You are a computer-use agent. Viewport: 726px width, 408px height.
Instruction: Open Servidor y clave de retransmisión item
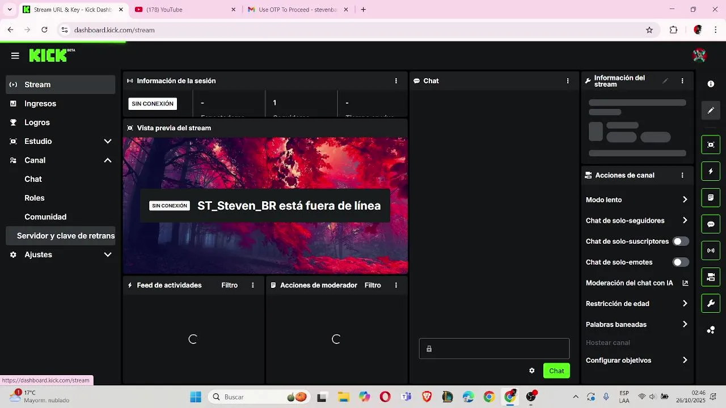coord(61,236)
